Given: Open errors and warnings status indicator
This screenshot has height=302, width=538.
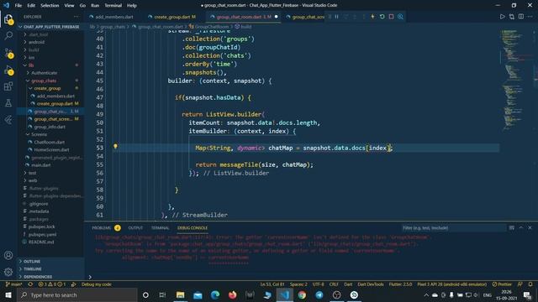Looking at the screenshot, I should 51,284.
